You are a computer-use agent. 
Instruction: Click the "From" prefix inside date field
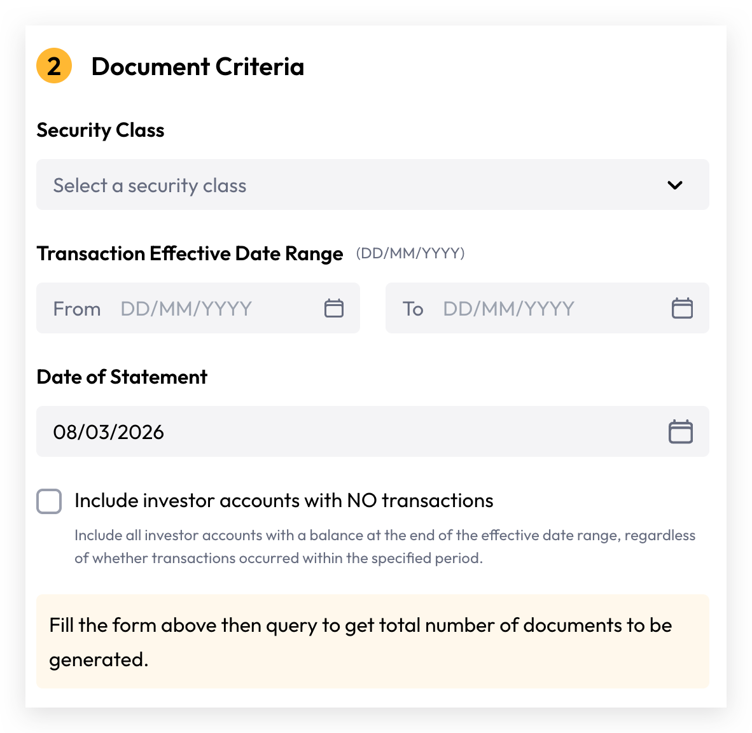pos(77,309)
